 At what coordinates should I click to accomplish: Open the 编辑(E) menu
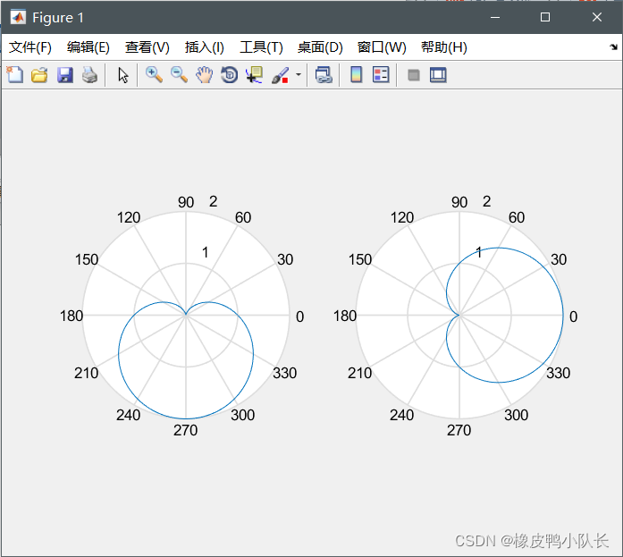pyautogui.click(x=88, y=47)
